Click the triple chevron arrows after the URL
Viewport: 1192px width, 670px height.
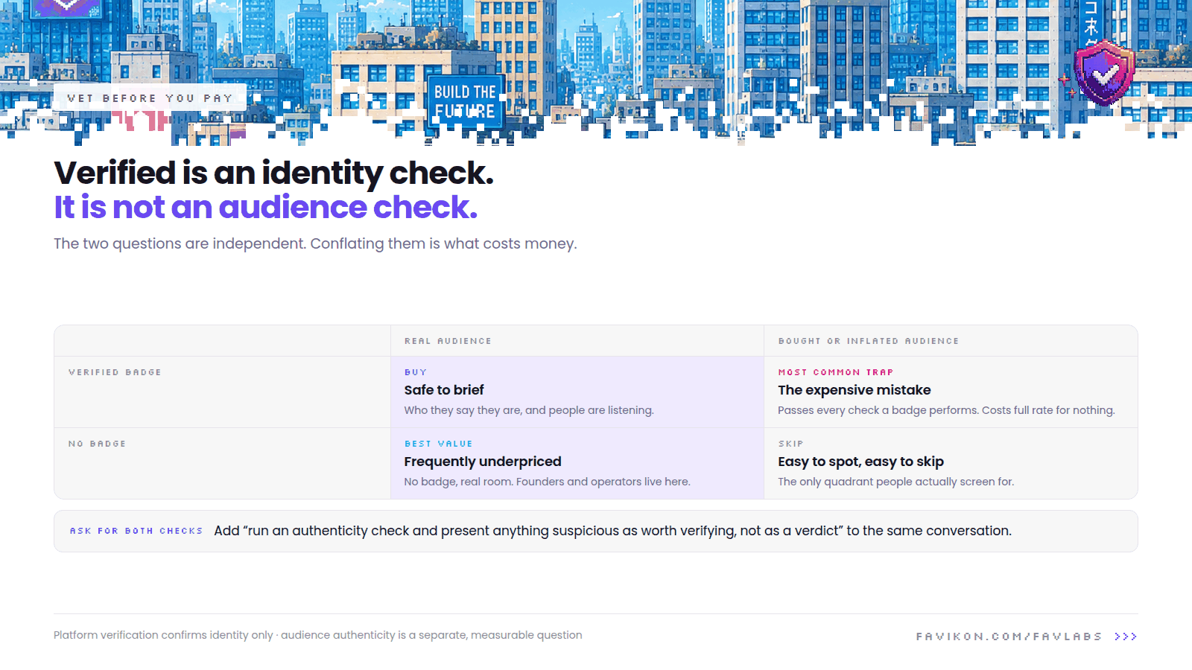point(1126,636)
